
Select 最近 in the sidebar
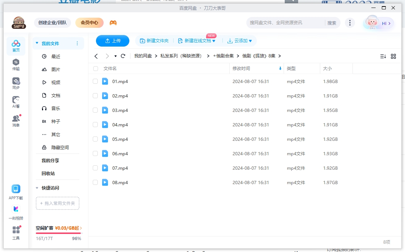[55, 56]
